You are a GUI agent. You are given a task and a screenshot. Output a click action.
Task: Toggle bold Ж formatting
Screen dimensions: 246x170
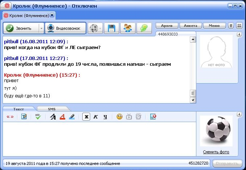coord(86,117)
